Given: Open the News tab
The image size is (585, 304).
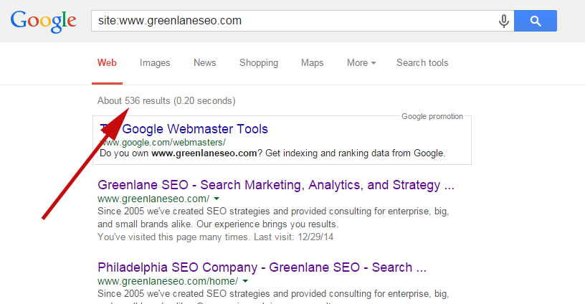Looking at the screenshot, I should (204, 62).
